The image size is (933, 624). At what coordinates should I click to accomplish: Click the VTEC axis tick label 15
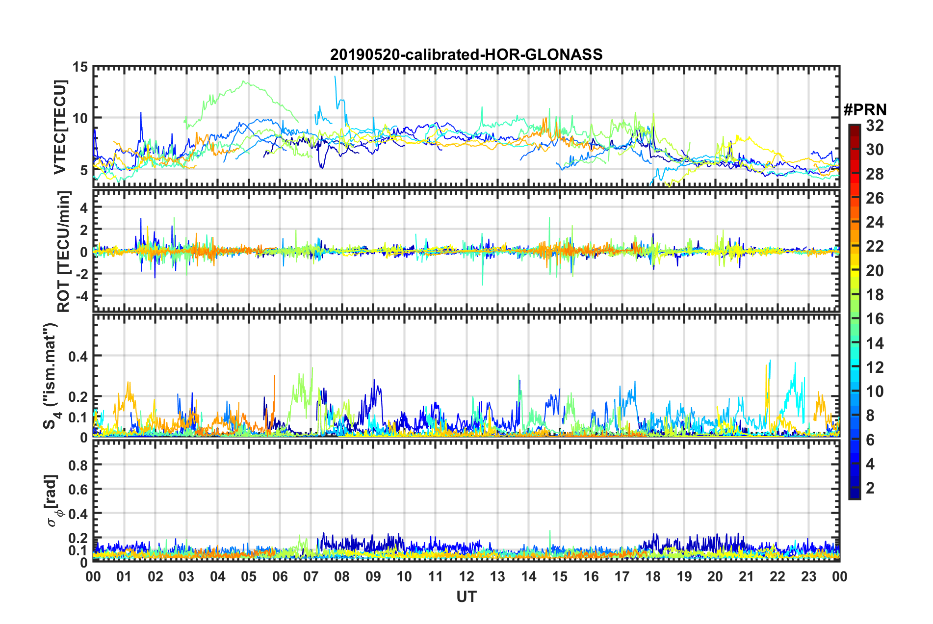pyautogui.click(x=80, y=67)
